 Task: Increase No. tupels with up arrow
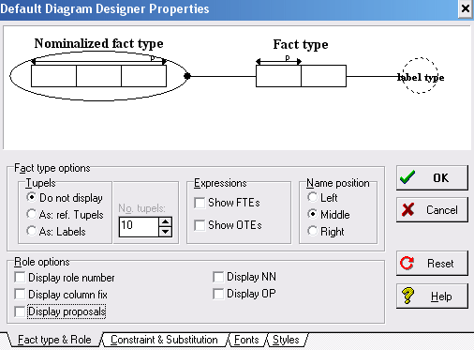(165, 221)
